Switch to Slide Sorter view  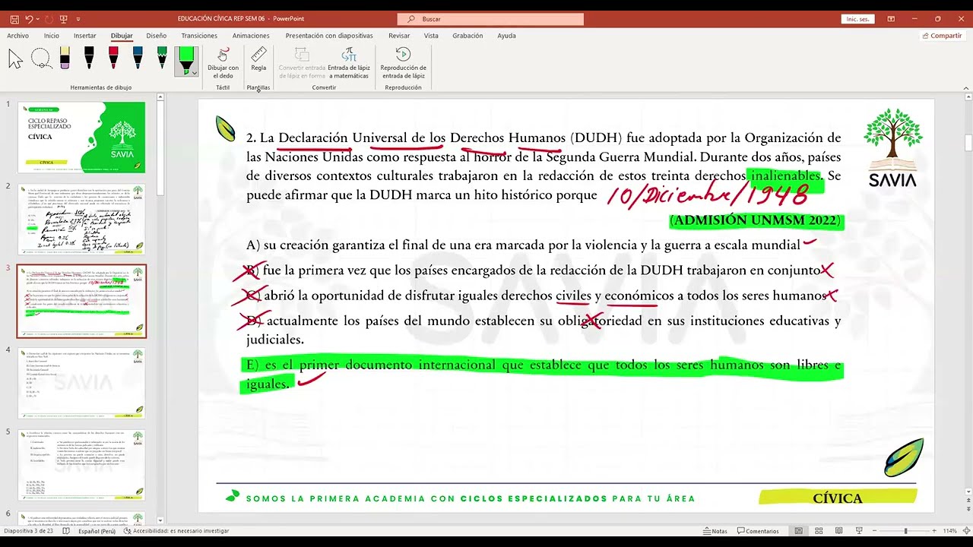[x=819, y=531]
